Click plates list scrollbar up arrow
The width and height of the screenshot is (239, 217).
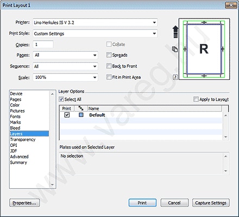pos(226,156)
